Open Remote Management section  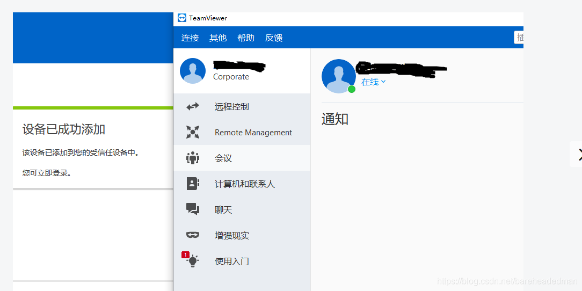point(242,132)
